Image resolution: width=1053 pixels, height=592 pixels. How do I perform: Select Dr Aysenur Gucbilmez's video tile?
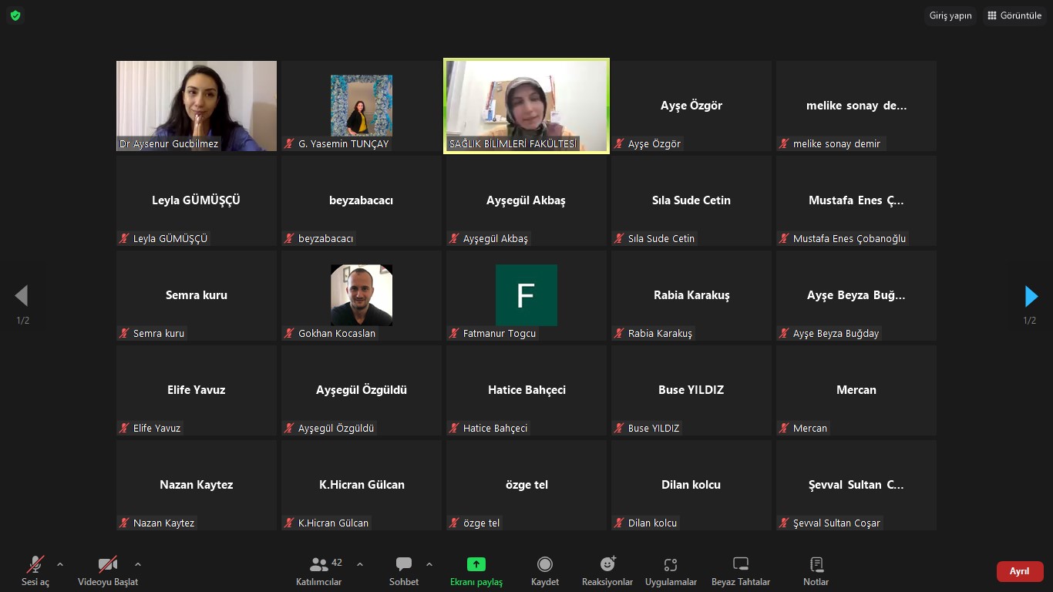tap(197, 106)
